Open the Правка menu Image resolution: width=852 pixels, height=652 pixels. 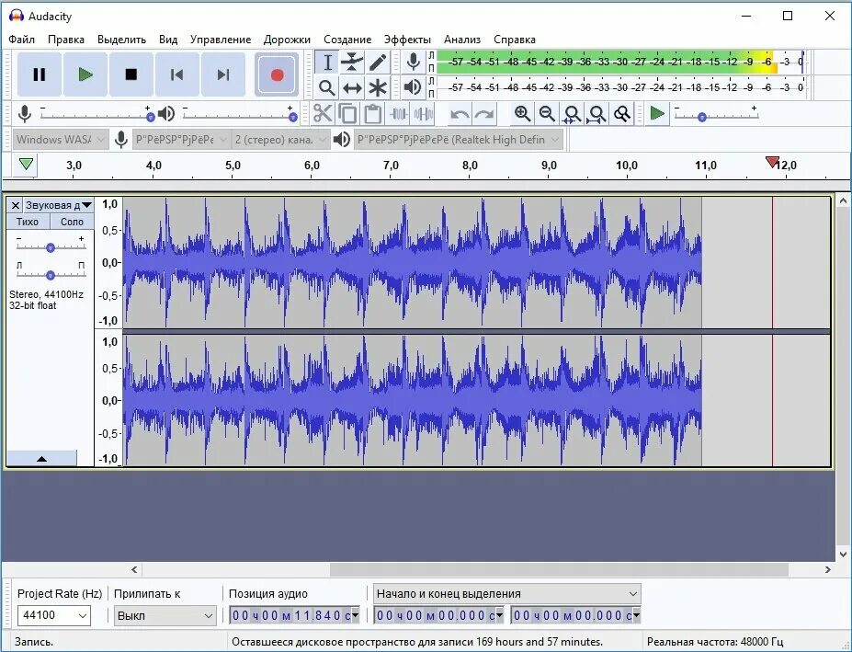tap(66, 40)
